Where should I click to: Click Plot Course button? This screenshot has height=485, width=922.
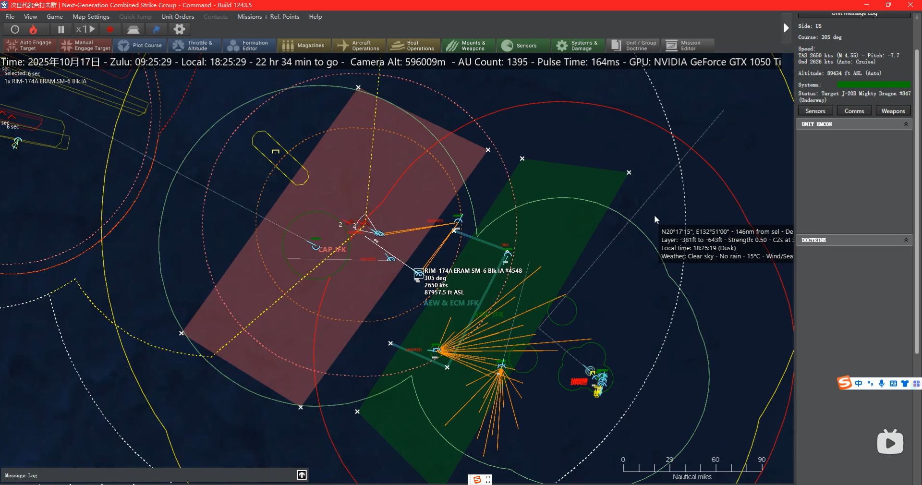coord(140,46)
